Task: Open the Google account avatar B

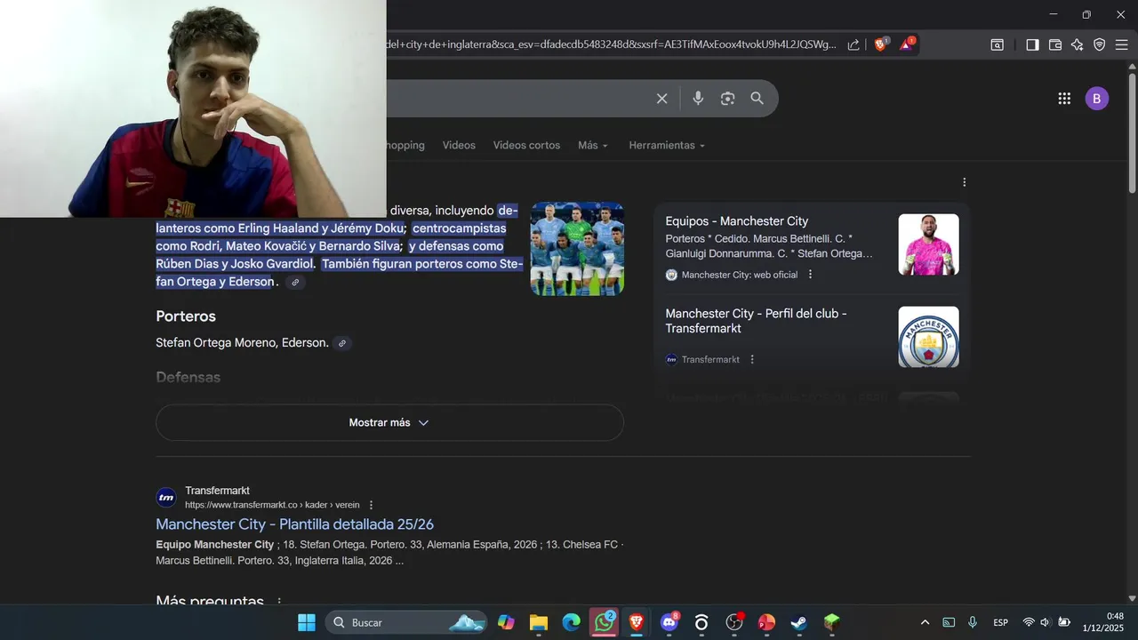Action: pyautogui.click(x=1096, y=99)
